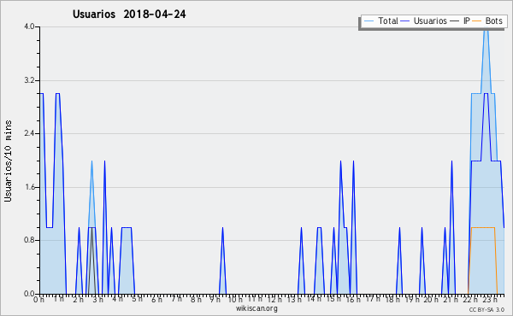513x316 pixels.
Task: Click the CC BY-SA 3.0 license text
Action: [x=486, y=309]
